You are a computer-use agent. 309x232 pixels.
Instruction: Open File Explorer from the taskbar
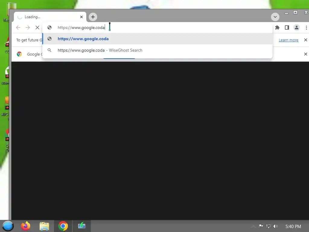[x=44, y=226]
